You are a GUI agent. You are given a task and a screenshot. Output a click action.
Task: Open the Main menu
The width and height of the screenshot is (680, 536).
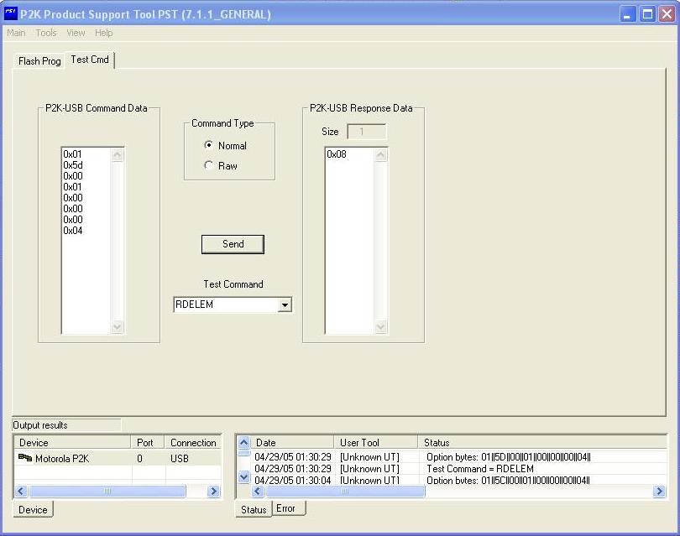pos(16,33)
